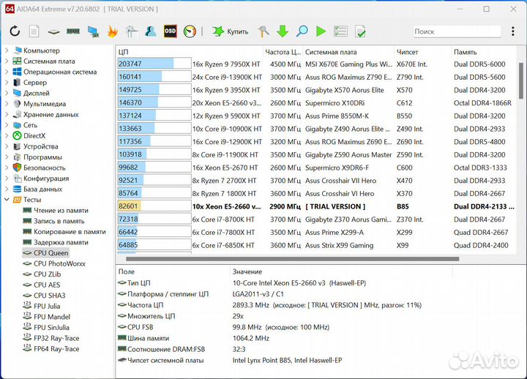
Task: Click the Поиск search field
Action: [x=454, y=31]
